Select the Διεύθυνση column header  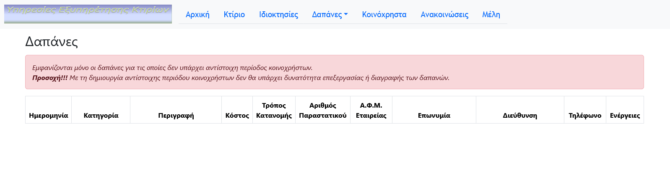(x=520, y=115)
